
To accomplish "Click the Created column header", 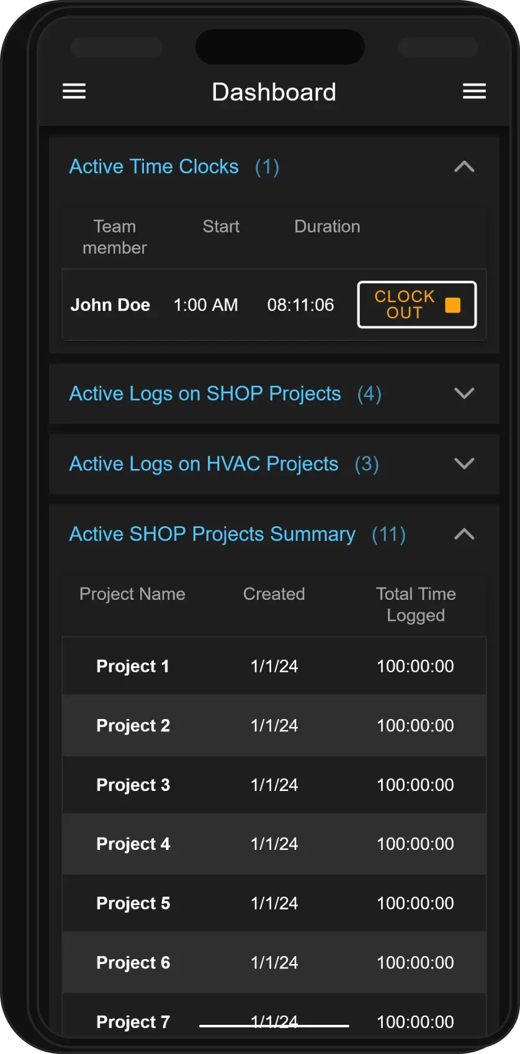I will click(274, 594).
